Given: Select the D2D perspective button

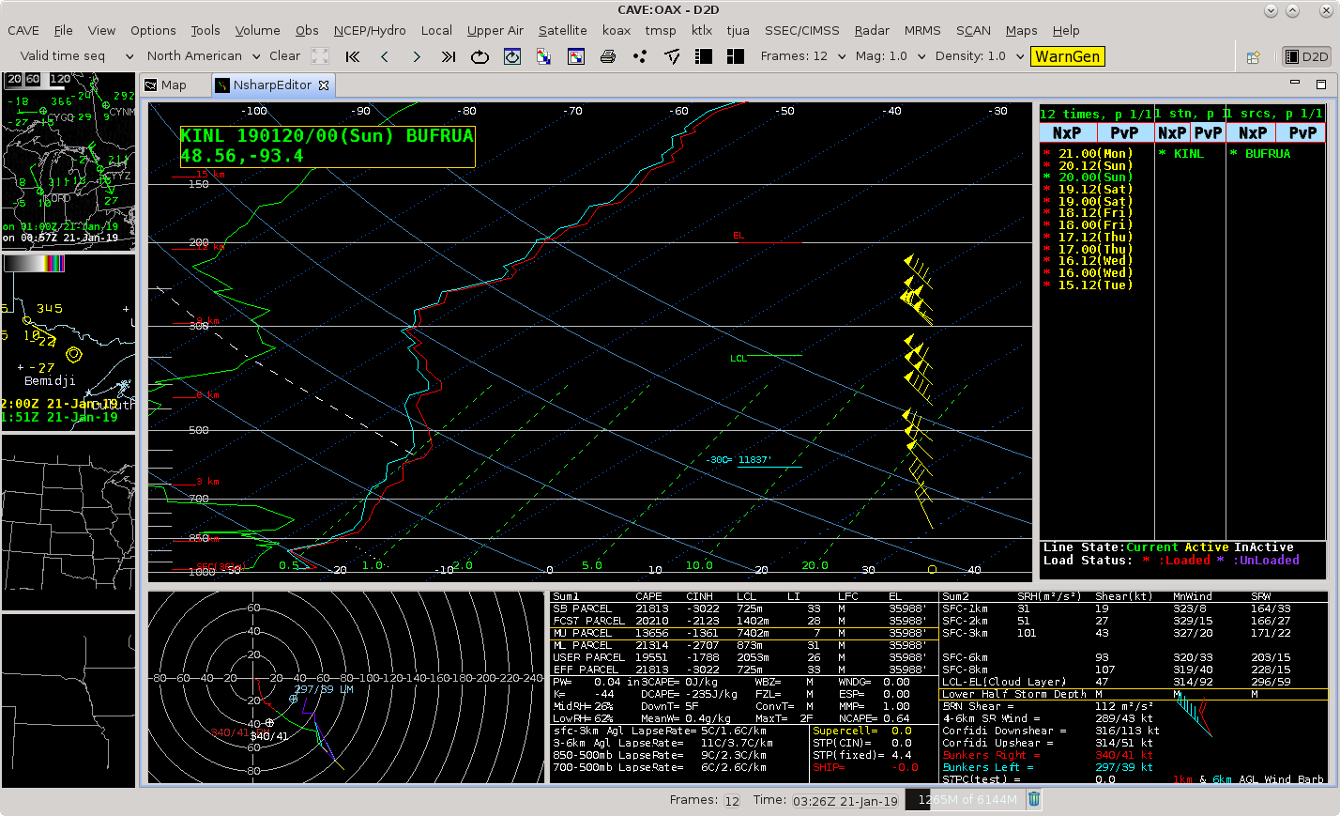Looking at the screenshot, I should pyautogui.click(x=1307, y=57).
